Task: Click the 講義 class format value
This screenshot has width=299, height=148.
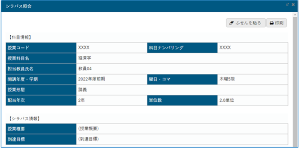Action: [x=82, y=90]
